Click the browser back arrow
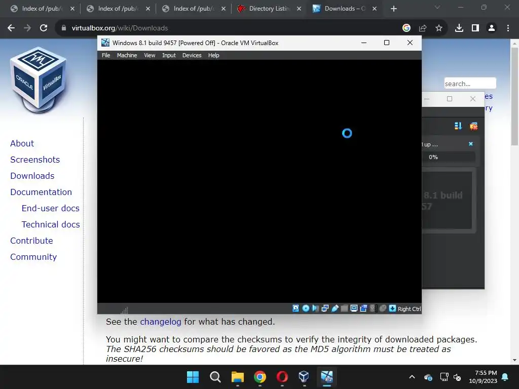 (11, 28)
